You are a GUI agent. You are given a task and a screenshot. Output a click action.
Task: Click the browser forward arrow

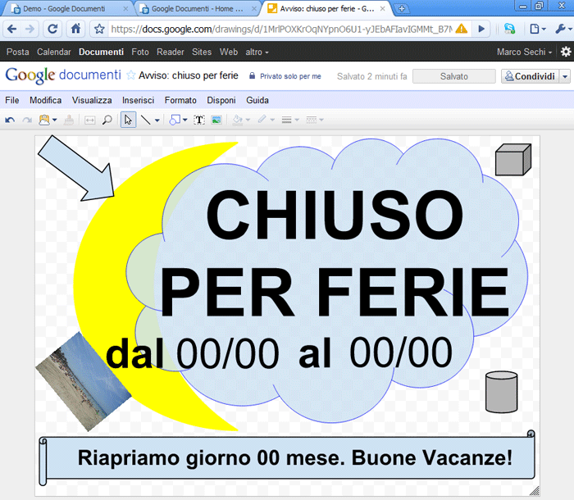coord(30,29)
